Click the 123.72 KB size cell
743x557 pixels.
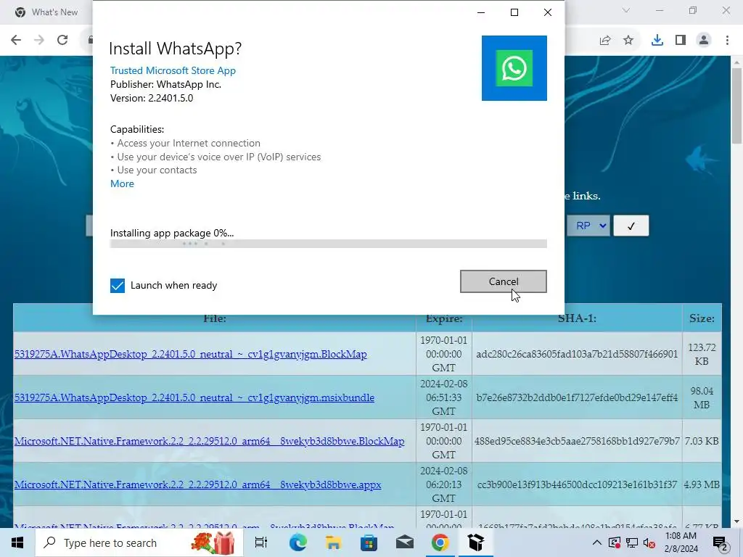click(x=702, y=354)
